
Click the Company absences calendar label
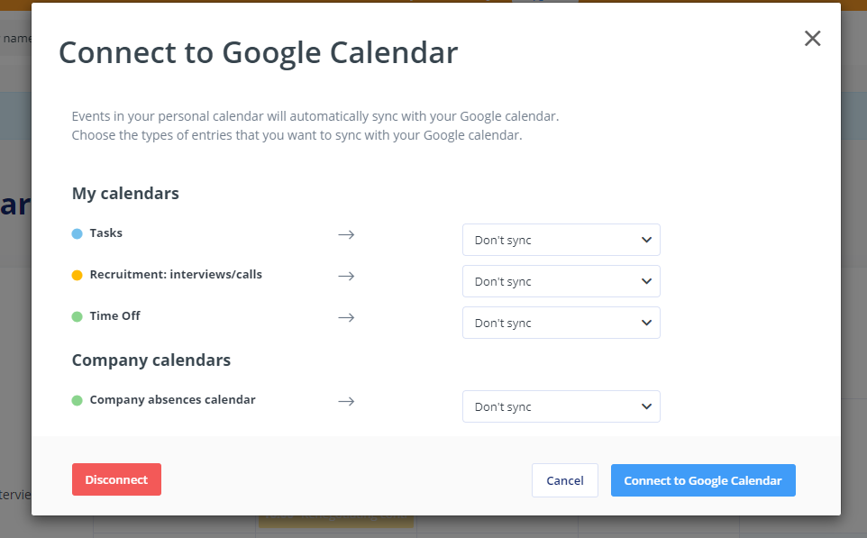tap(172, 400)
